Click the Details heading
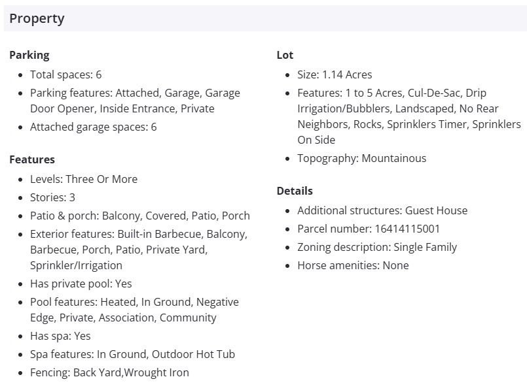Viewport: 527px width, 392px height. click(295, 191)
